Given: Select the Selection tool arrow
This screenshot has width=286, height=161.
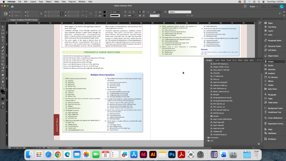Looking at the screenshot, I should [3, 23].
